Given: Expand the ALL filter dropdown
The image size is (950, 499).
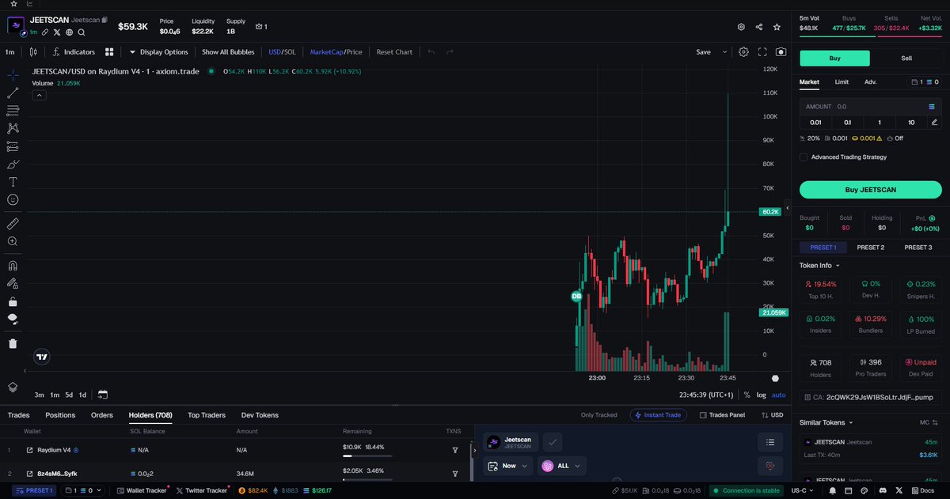Looking at the screenshot, I should pos(562,466).
